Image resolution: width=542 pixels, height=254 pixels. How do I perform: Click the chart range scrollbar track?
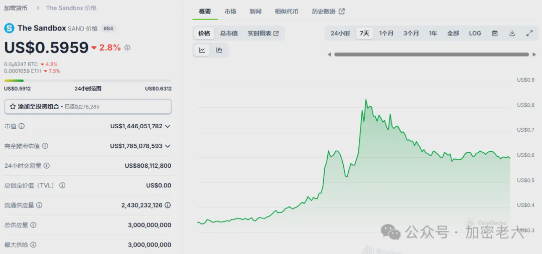coord(432,54)
